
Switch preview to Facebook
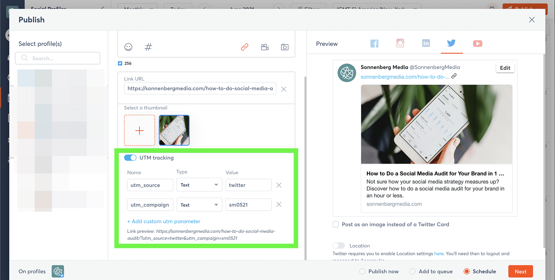click(374, 43)
